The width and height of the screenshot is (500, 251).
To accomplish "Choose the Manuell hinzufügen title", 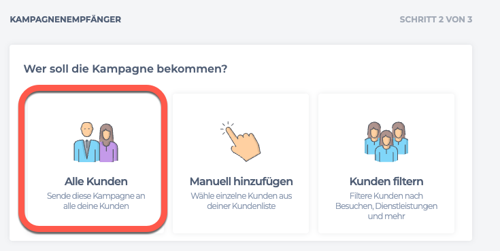I will [241, 182].
